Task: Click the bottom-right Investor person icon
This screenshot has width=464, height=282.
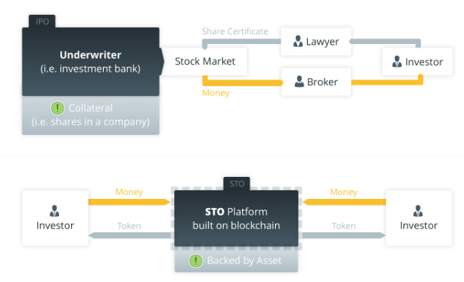Action: click(x=418, y=211)
